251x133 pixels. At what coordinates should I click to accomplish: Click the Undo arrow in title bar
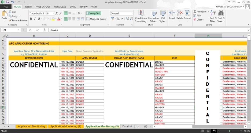[x=13, y=2]
